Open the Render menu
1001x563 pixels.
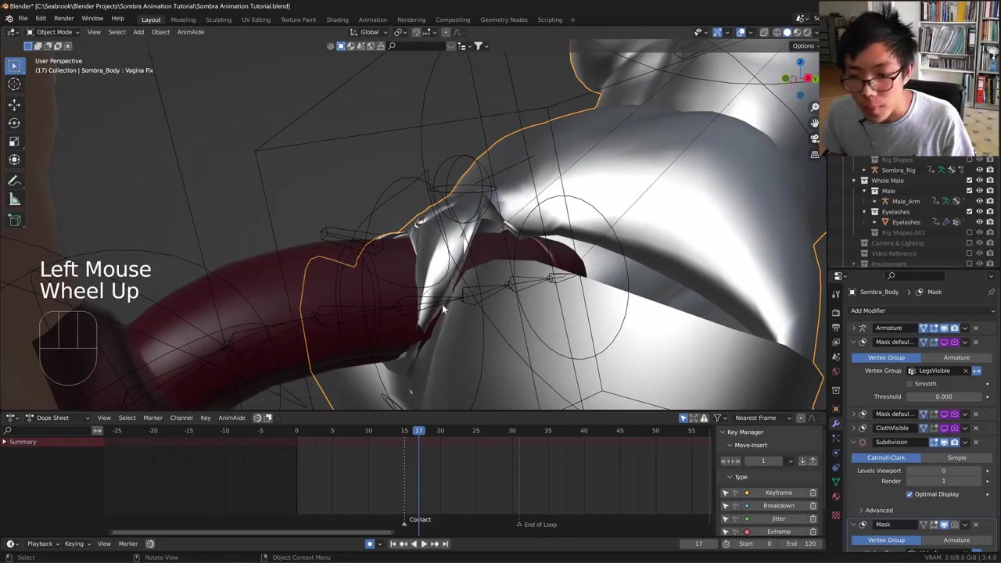pos(63,19)
